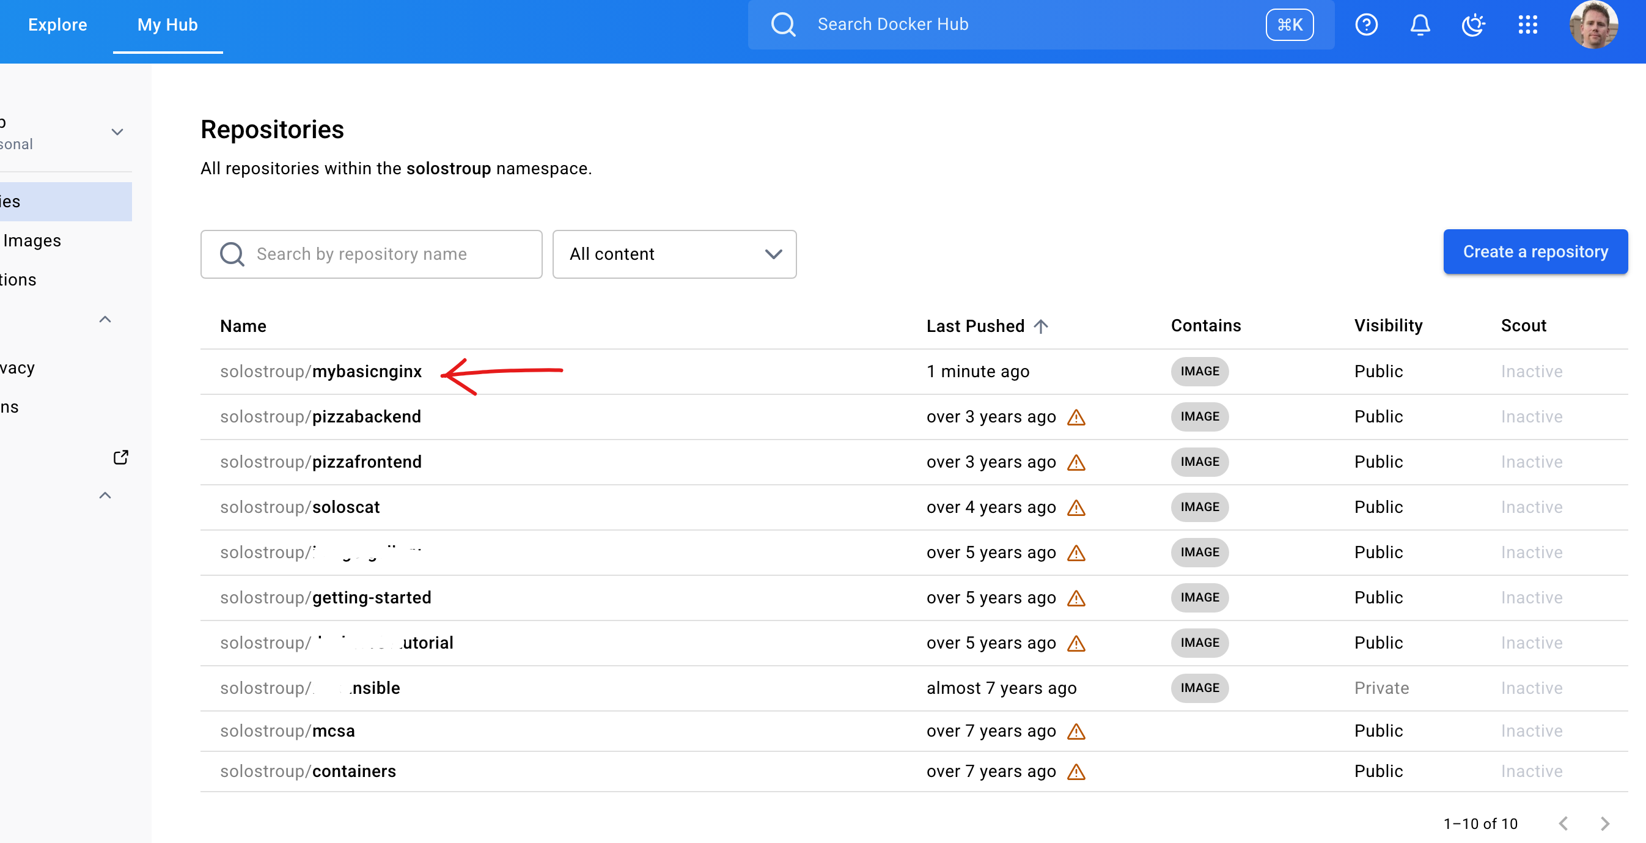Open the solostroup/getting-started repository
The height and width of the screenshot is (843, 1646).
325,598
